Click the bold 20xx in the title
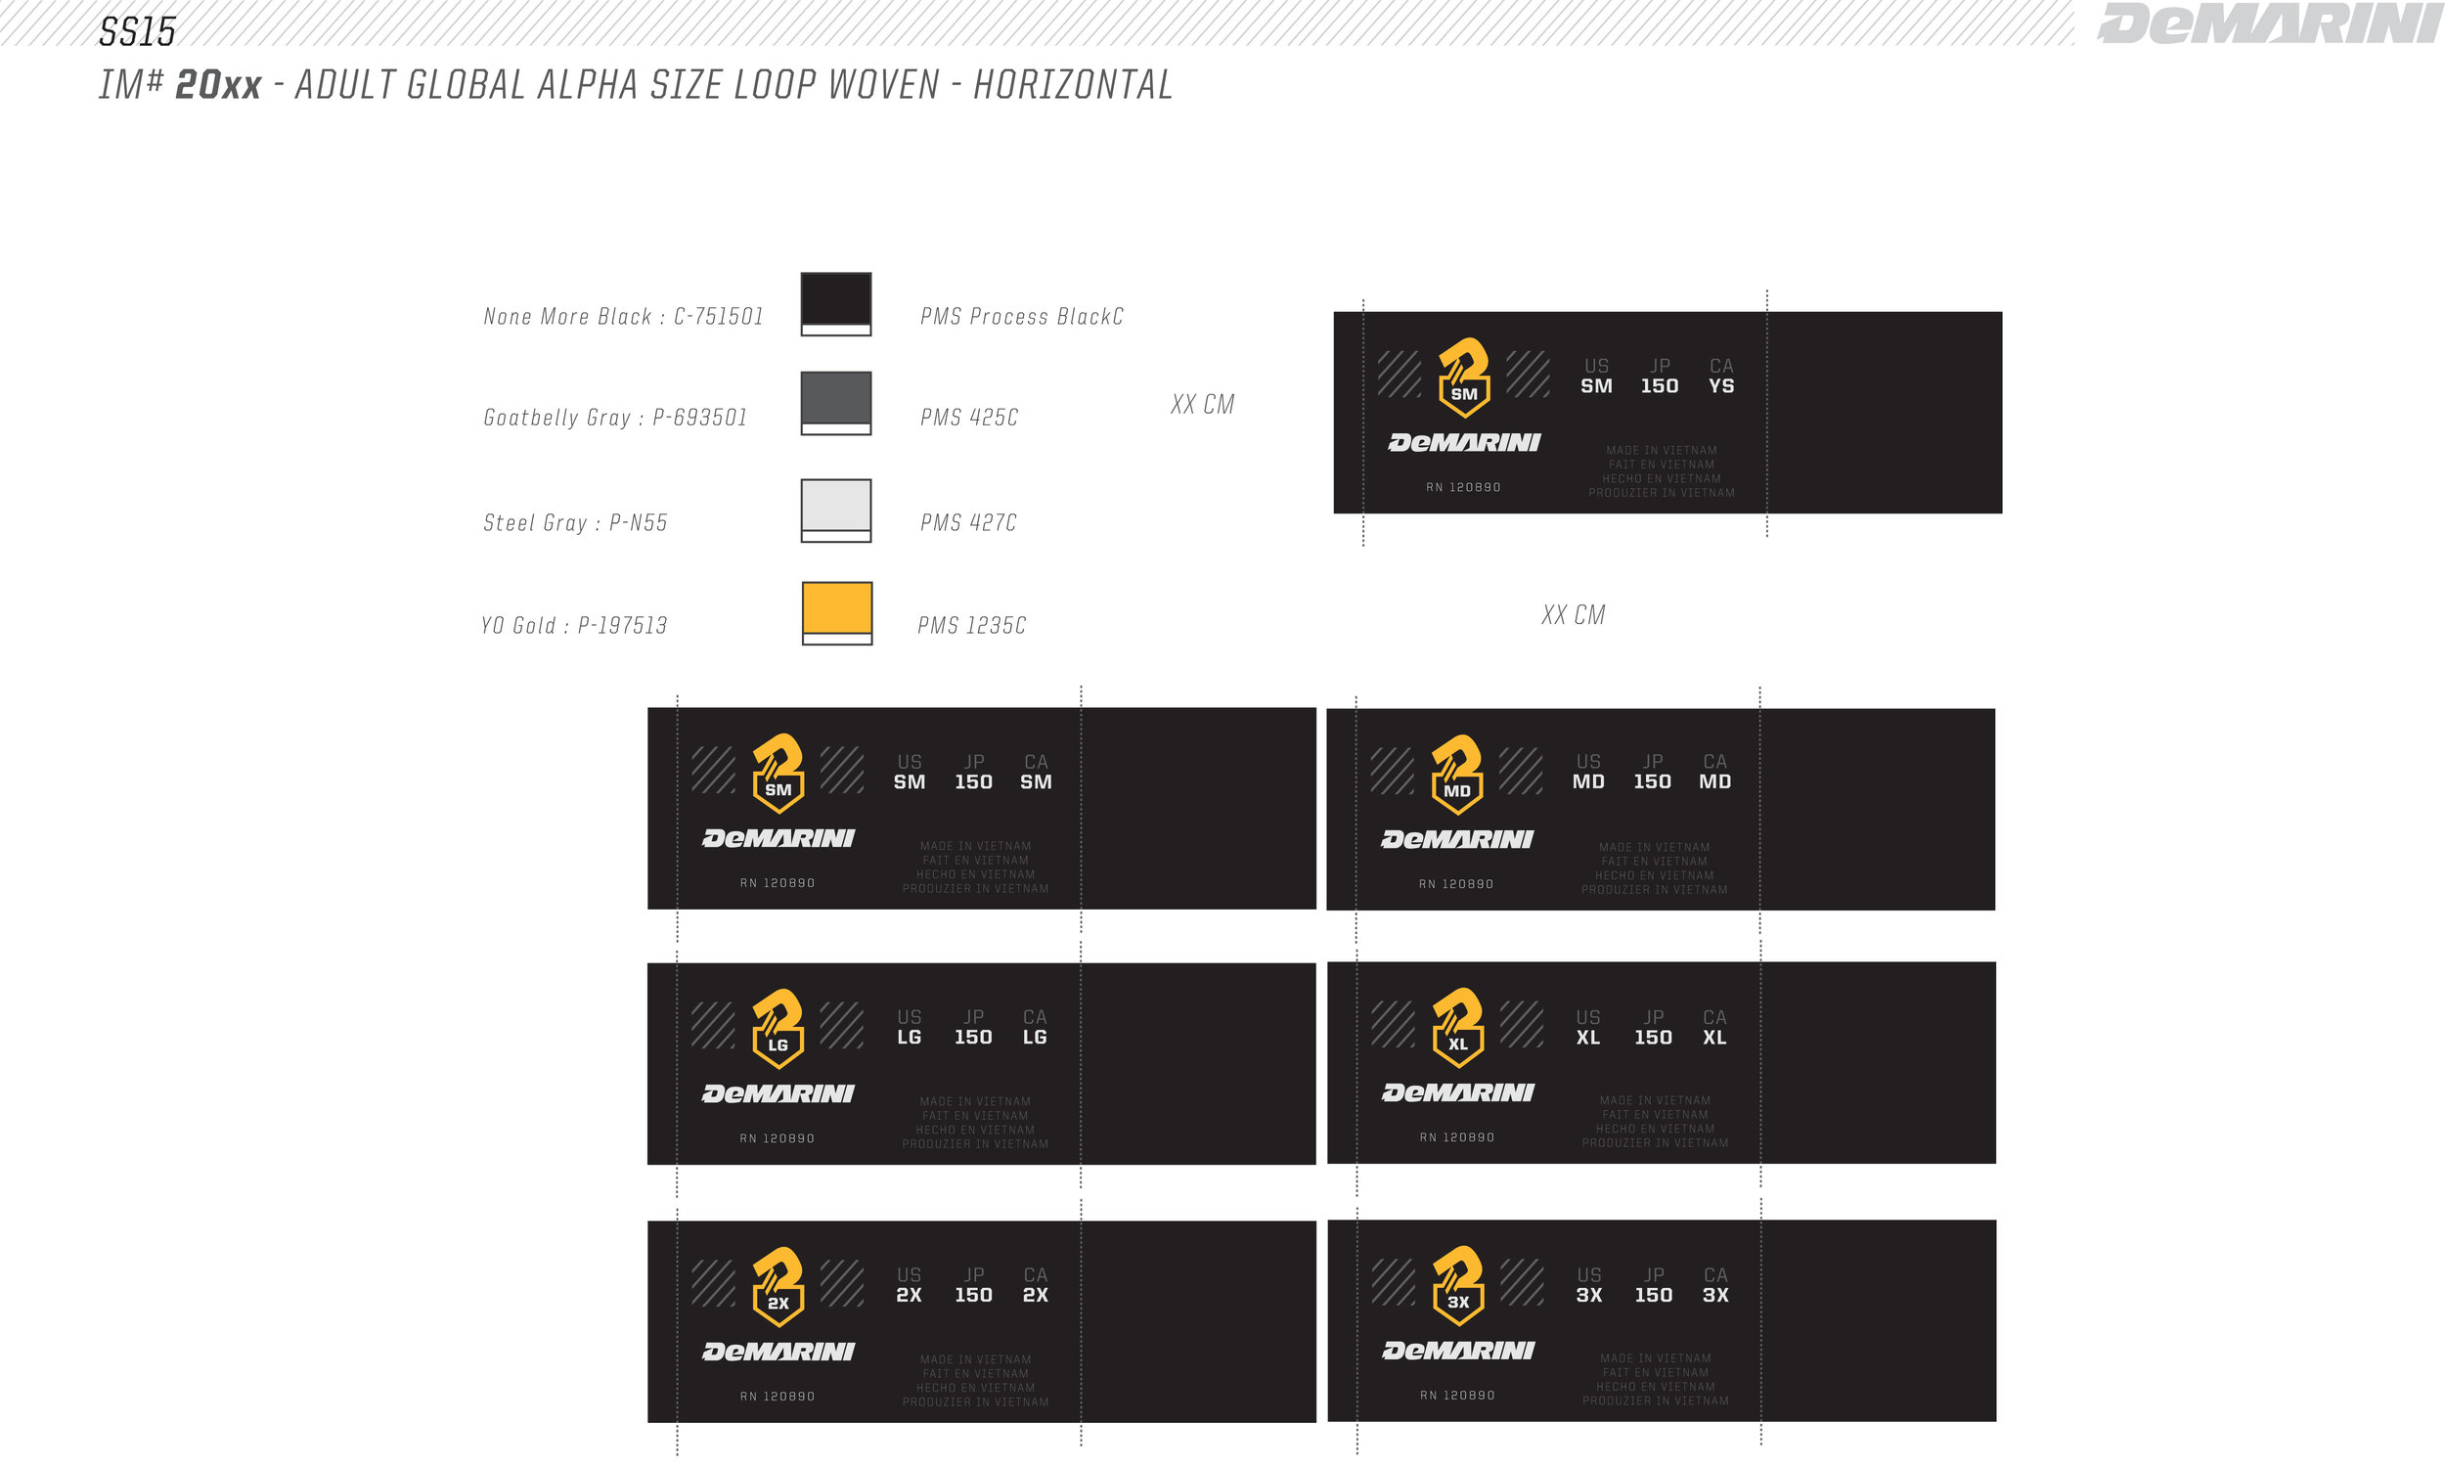This screenshot has width=2445, height=1467. [x=217, y=86]
